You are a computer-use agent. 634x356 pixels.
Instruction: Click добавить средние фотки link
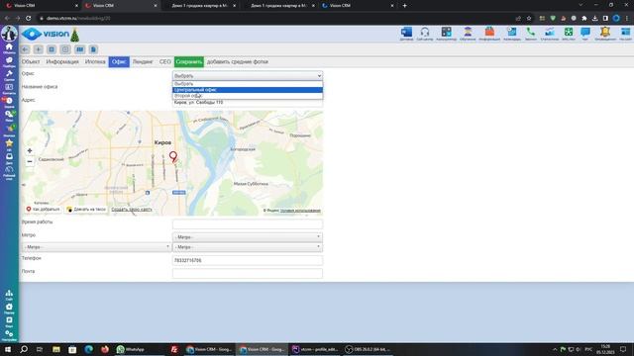click(x=238, y=61)
